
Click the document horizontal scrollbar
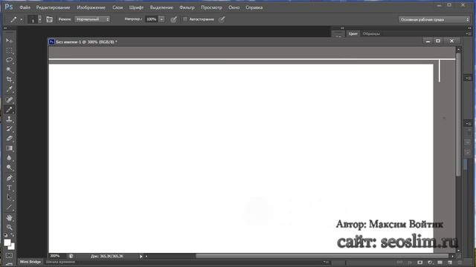click(323, 257)
